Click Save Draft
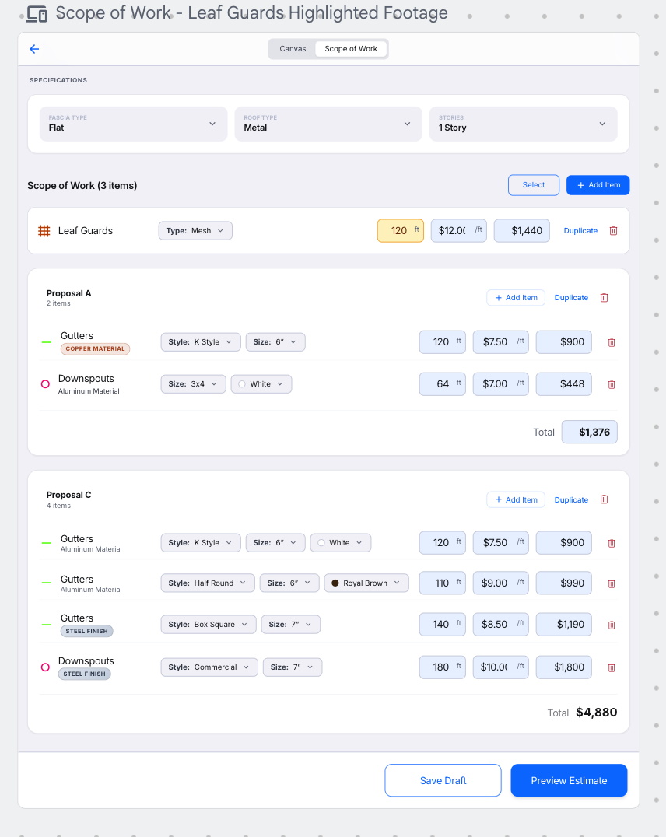The image size is (666, 837). (x=443, y=780)
